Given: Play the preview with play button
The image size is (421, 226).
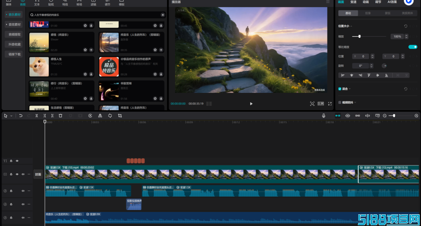Looking at the screenshot, I should (251, 104).
